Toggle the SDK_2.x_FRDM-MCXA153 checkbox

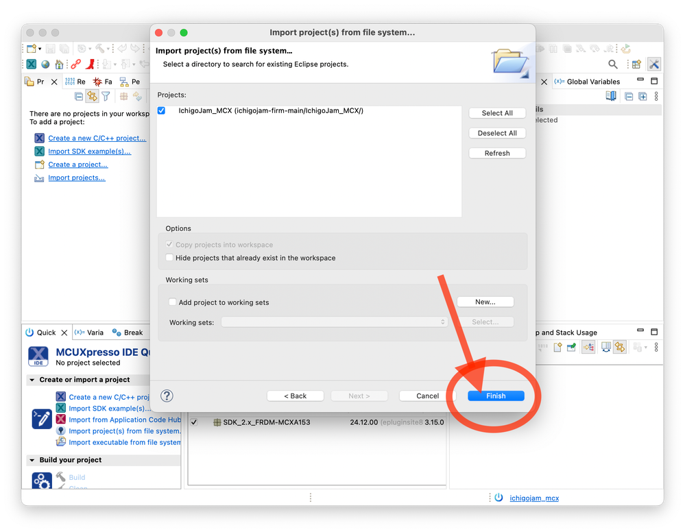(x=194, y=422)
